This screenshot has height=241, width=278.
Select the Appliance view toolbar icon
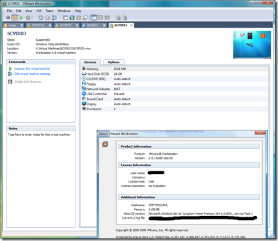point(100,18)
